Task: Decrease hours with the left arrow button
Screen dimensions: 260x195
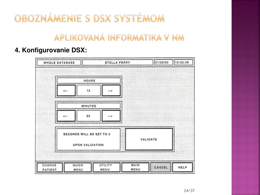Action: pyautogui.click(x=66, y=91)
